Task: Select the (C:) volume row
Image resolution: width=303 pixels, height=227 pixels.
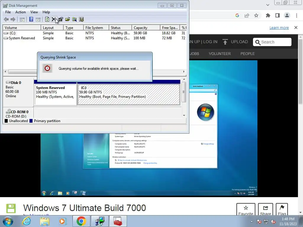Action: point(95,33)
